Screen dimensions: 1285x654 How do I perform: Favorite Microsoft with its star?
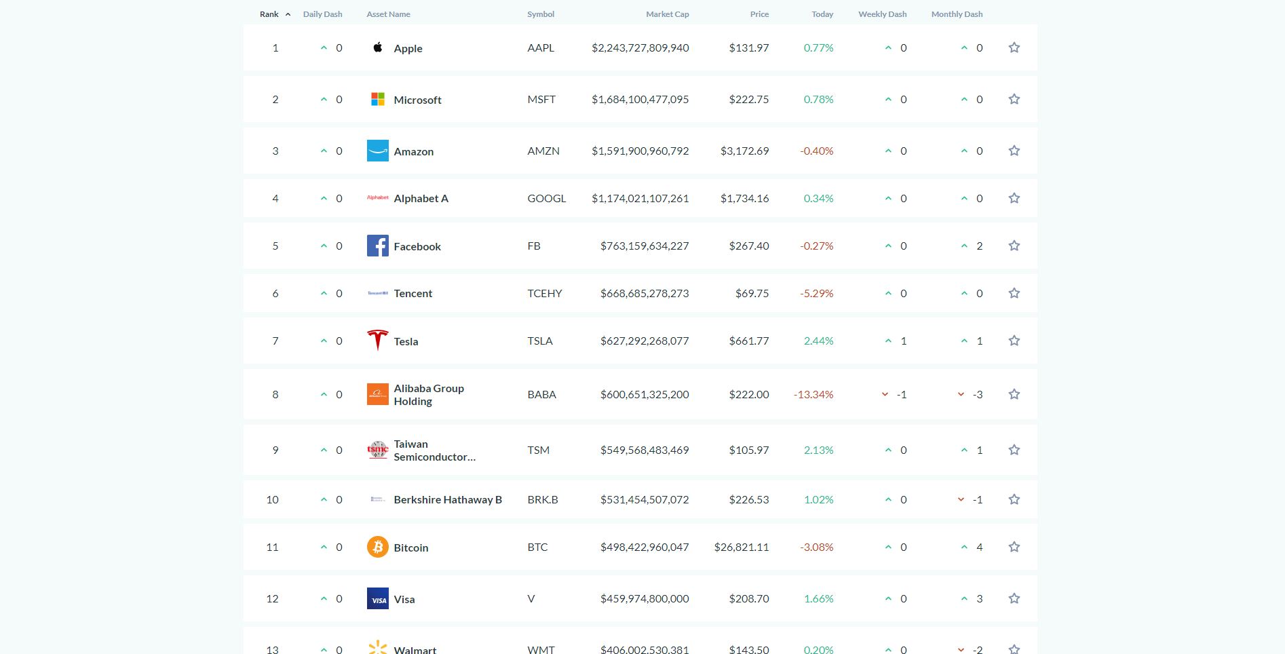[x=1014, y=99]
